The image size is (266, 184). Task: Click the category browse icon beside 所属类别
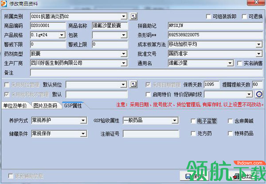tap(133, 16)
